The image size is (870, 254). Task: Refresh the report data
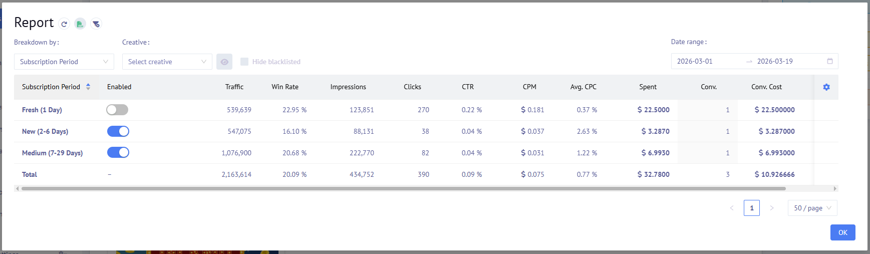coord(64,24)
